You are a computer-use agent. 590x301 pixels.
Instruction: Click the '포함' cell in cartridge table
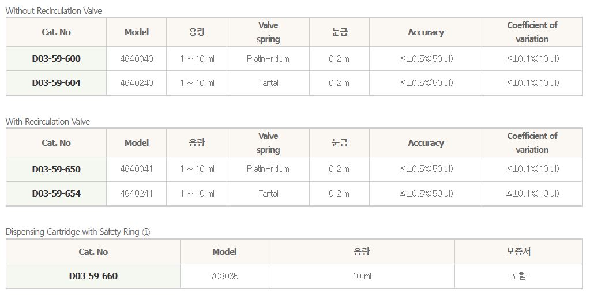[518, 276]
